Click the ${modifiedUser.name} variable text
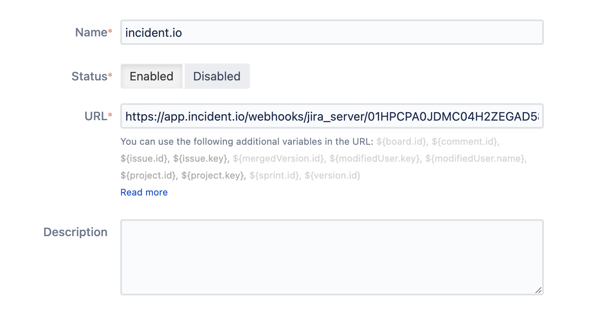Image resolution: width=615 pixels, height=314 pixels. click(476, 159)
